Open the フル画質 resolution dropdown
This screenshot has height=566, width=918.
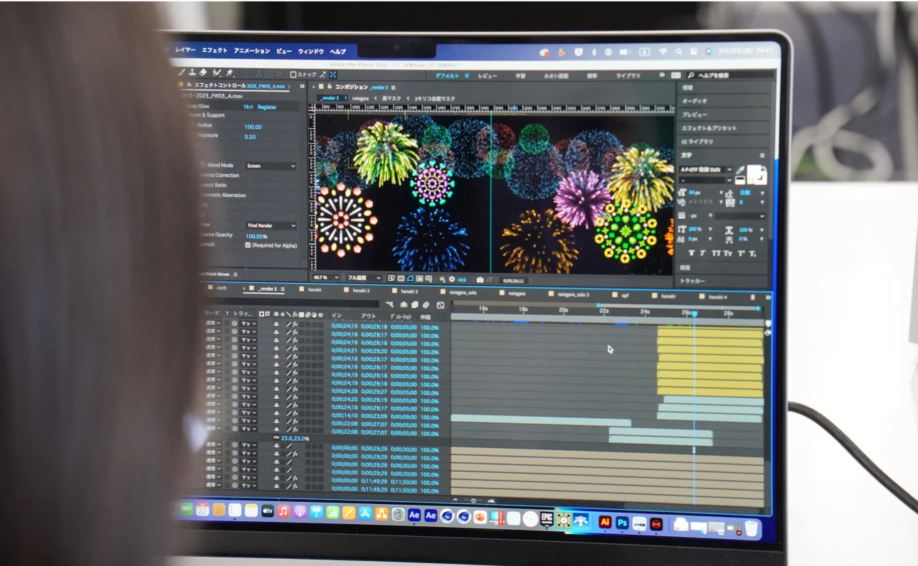pos(363,278)
